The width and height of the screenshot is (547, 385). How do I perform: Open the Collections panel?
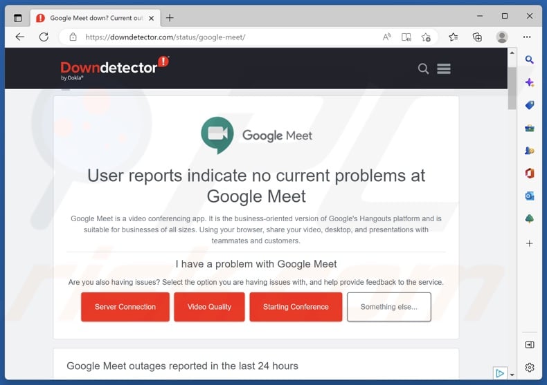[477, 37]
